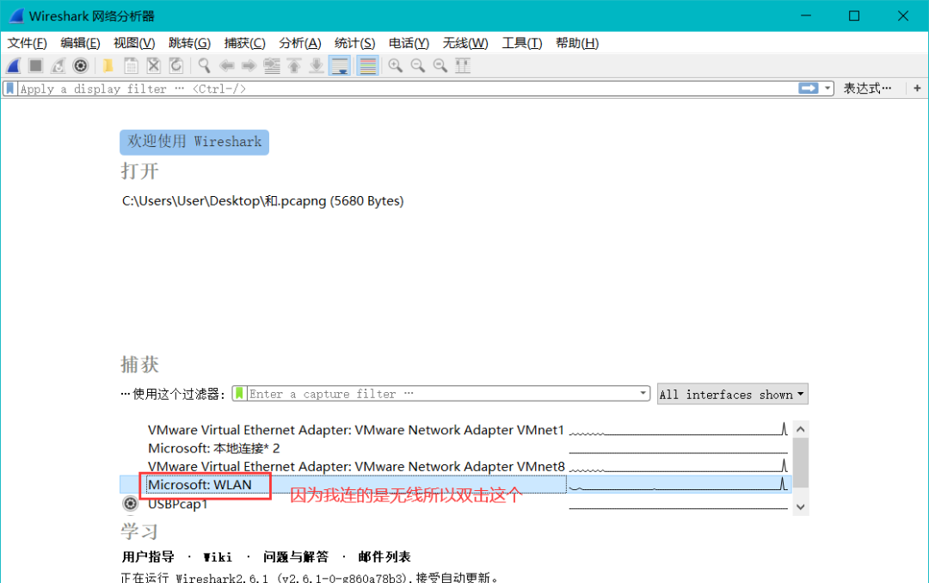Open the Wiki link
The image size is (929, 583).
(218, 557)
